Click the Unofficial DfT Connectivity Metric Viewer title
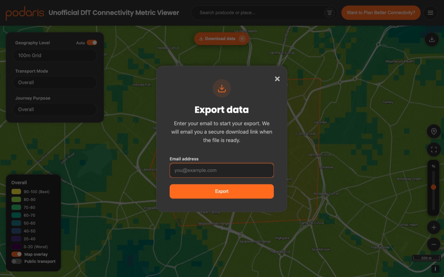 [114, 13]
